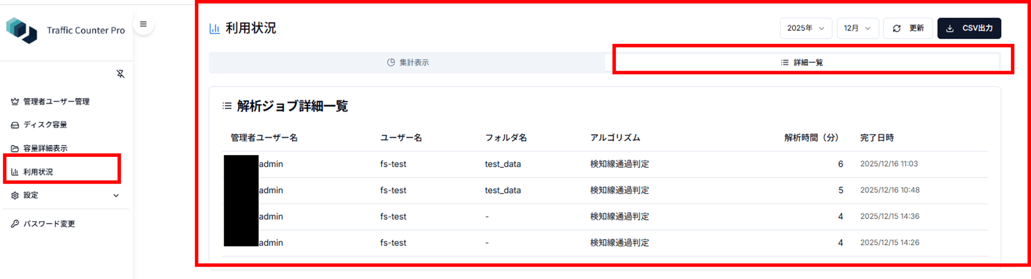
Task: Expand the 設定 submenu chevron
Action: pyautogui.click(x=116, y=195)
